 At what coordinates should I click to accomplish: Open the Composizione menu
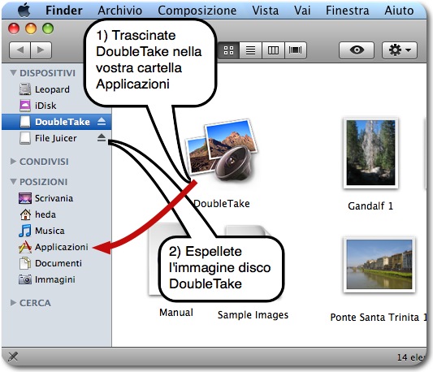click(x=197, y=11)
